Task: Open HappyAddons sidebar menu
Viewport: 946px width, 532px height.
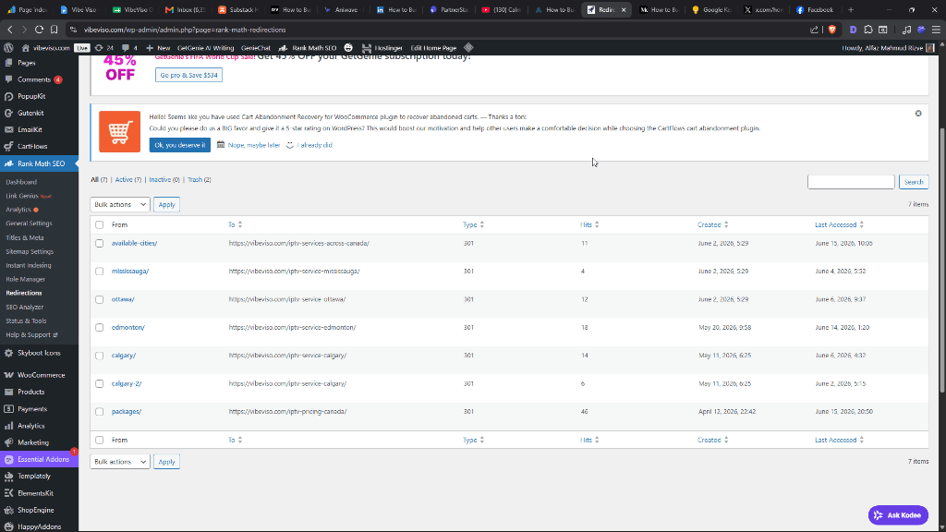Action: 39,526
